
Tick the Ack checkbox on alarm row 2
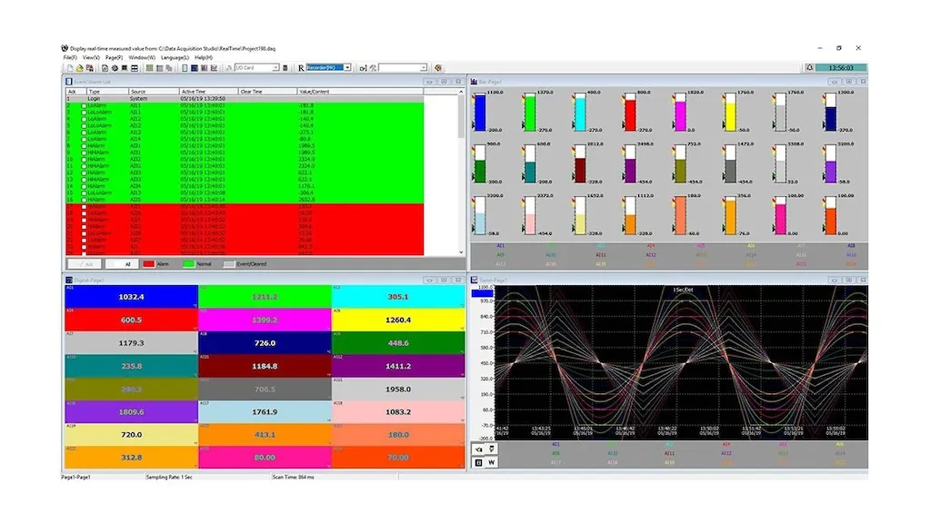click(84, 105)
